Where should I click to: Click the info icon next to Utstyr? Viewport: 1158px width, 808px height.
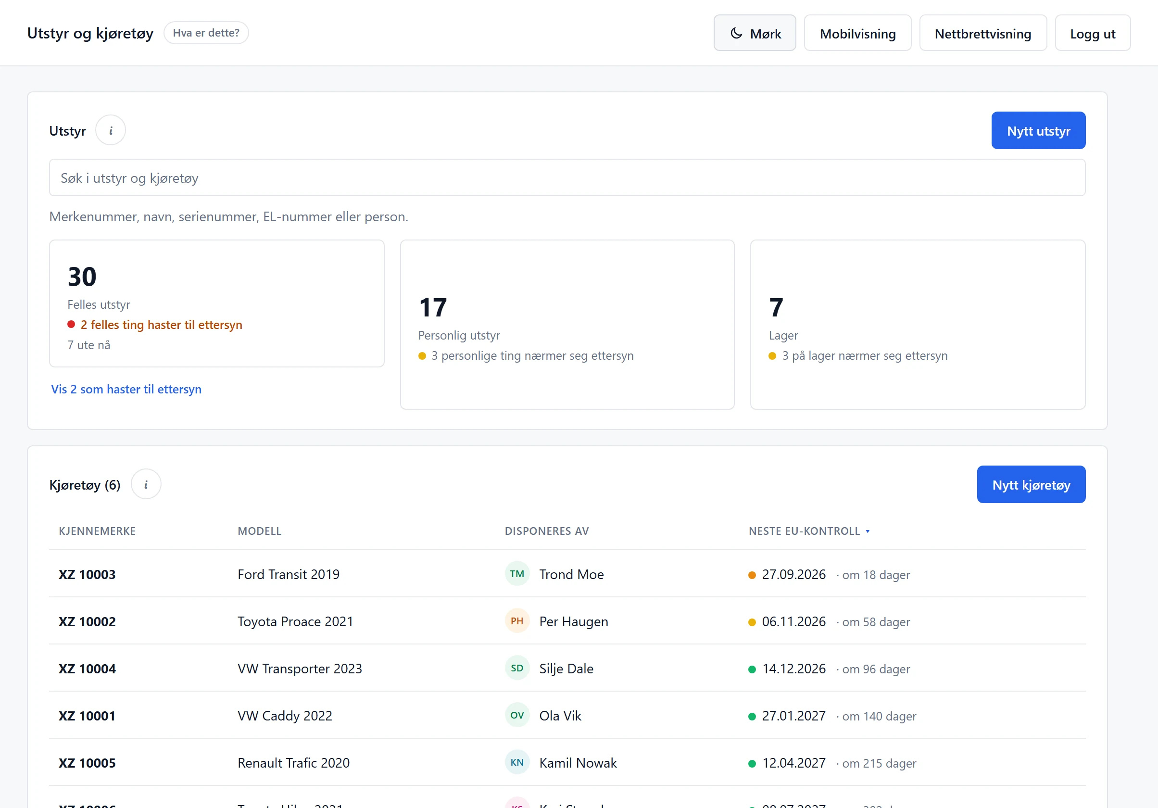pyautogui.click(x=111, y=131)
